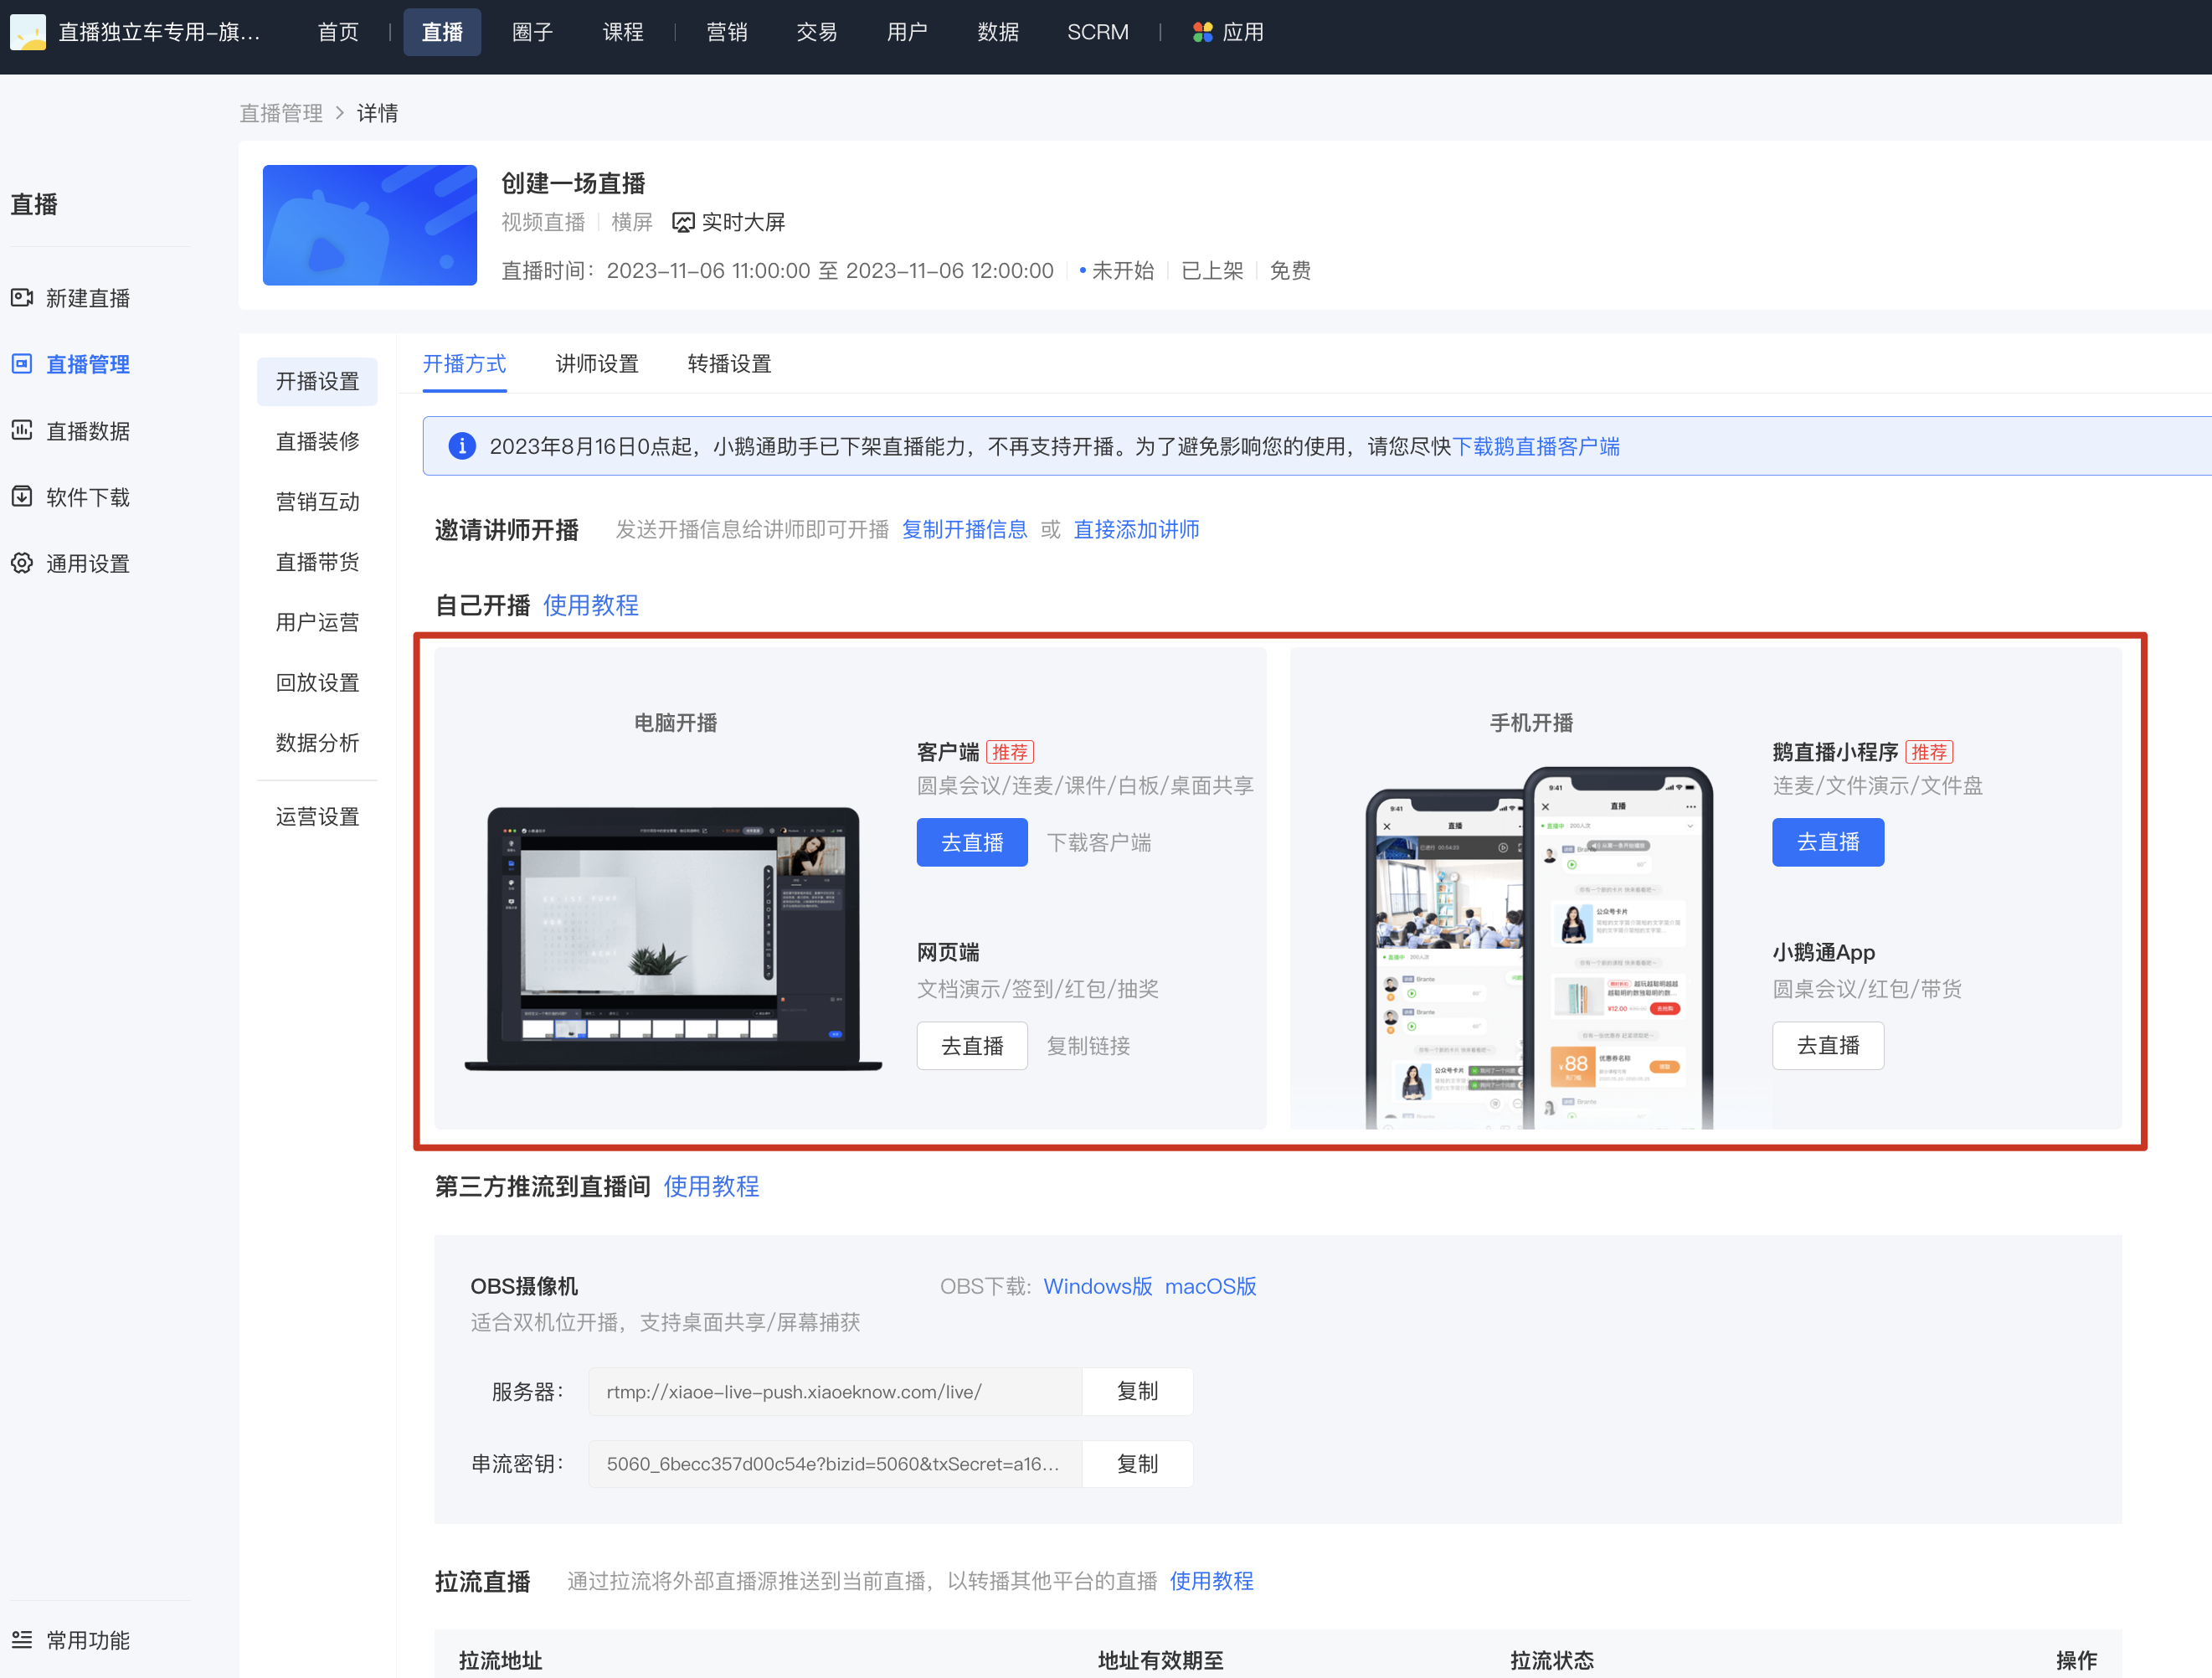Open the Windows版 OBS download link
2212x1678 pixels.
tap(1098, 1286)
